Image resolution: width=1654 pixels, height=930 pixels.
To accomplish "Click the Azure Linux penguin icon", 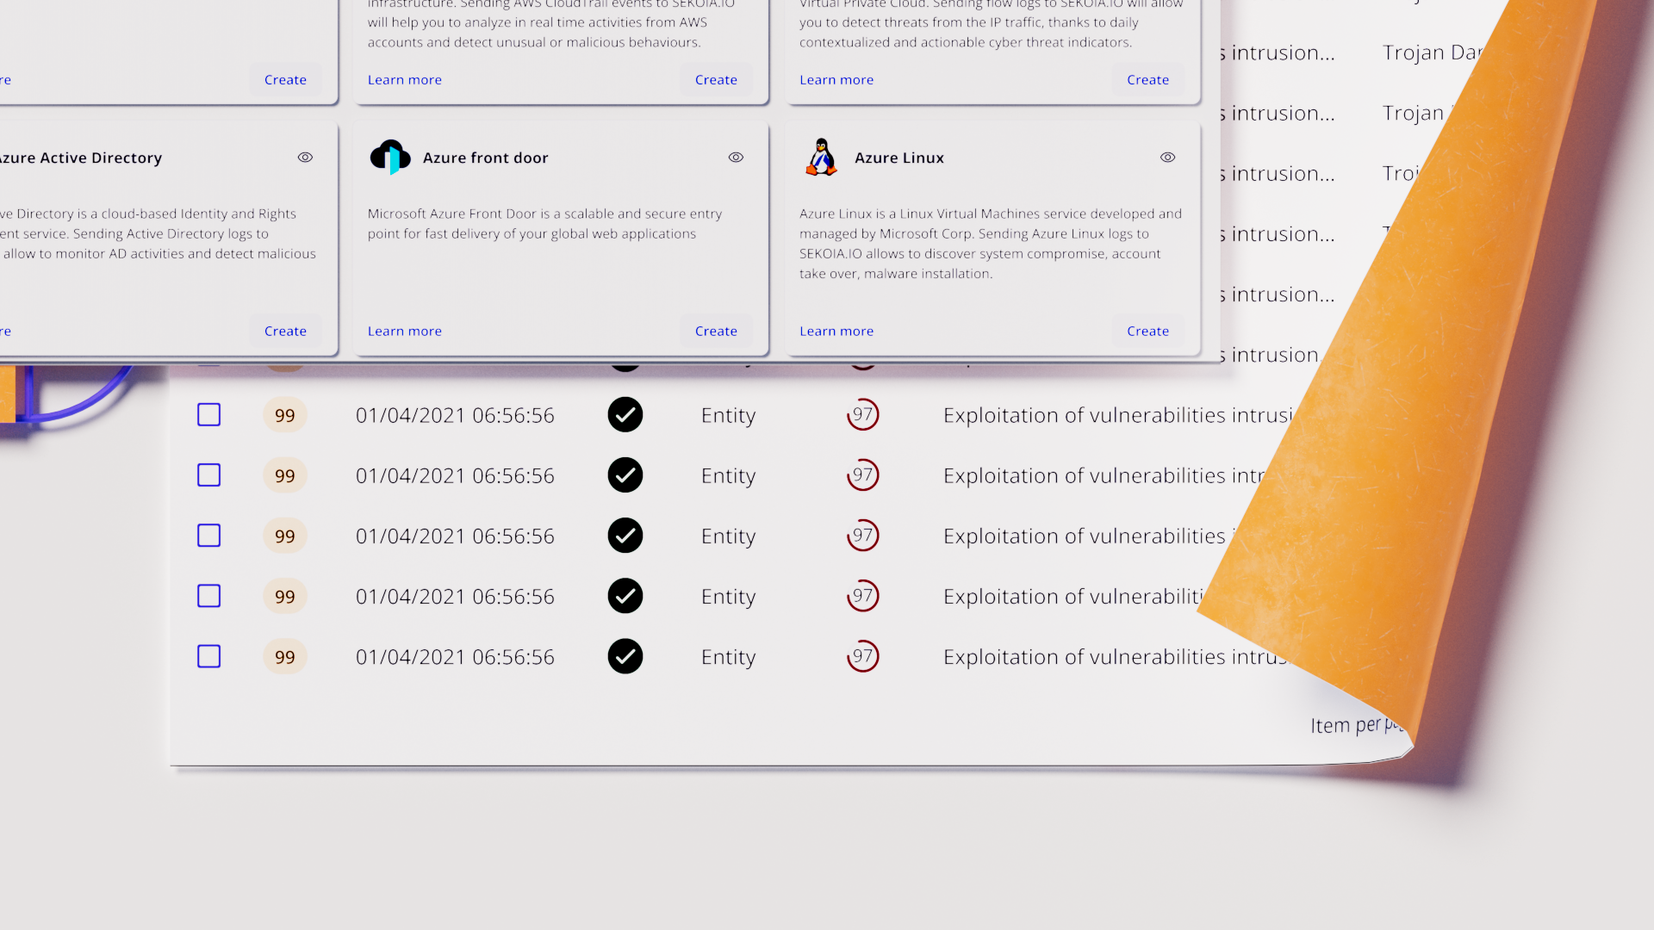I will click(x=822, y=158).
